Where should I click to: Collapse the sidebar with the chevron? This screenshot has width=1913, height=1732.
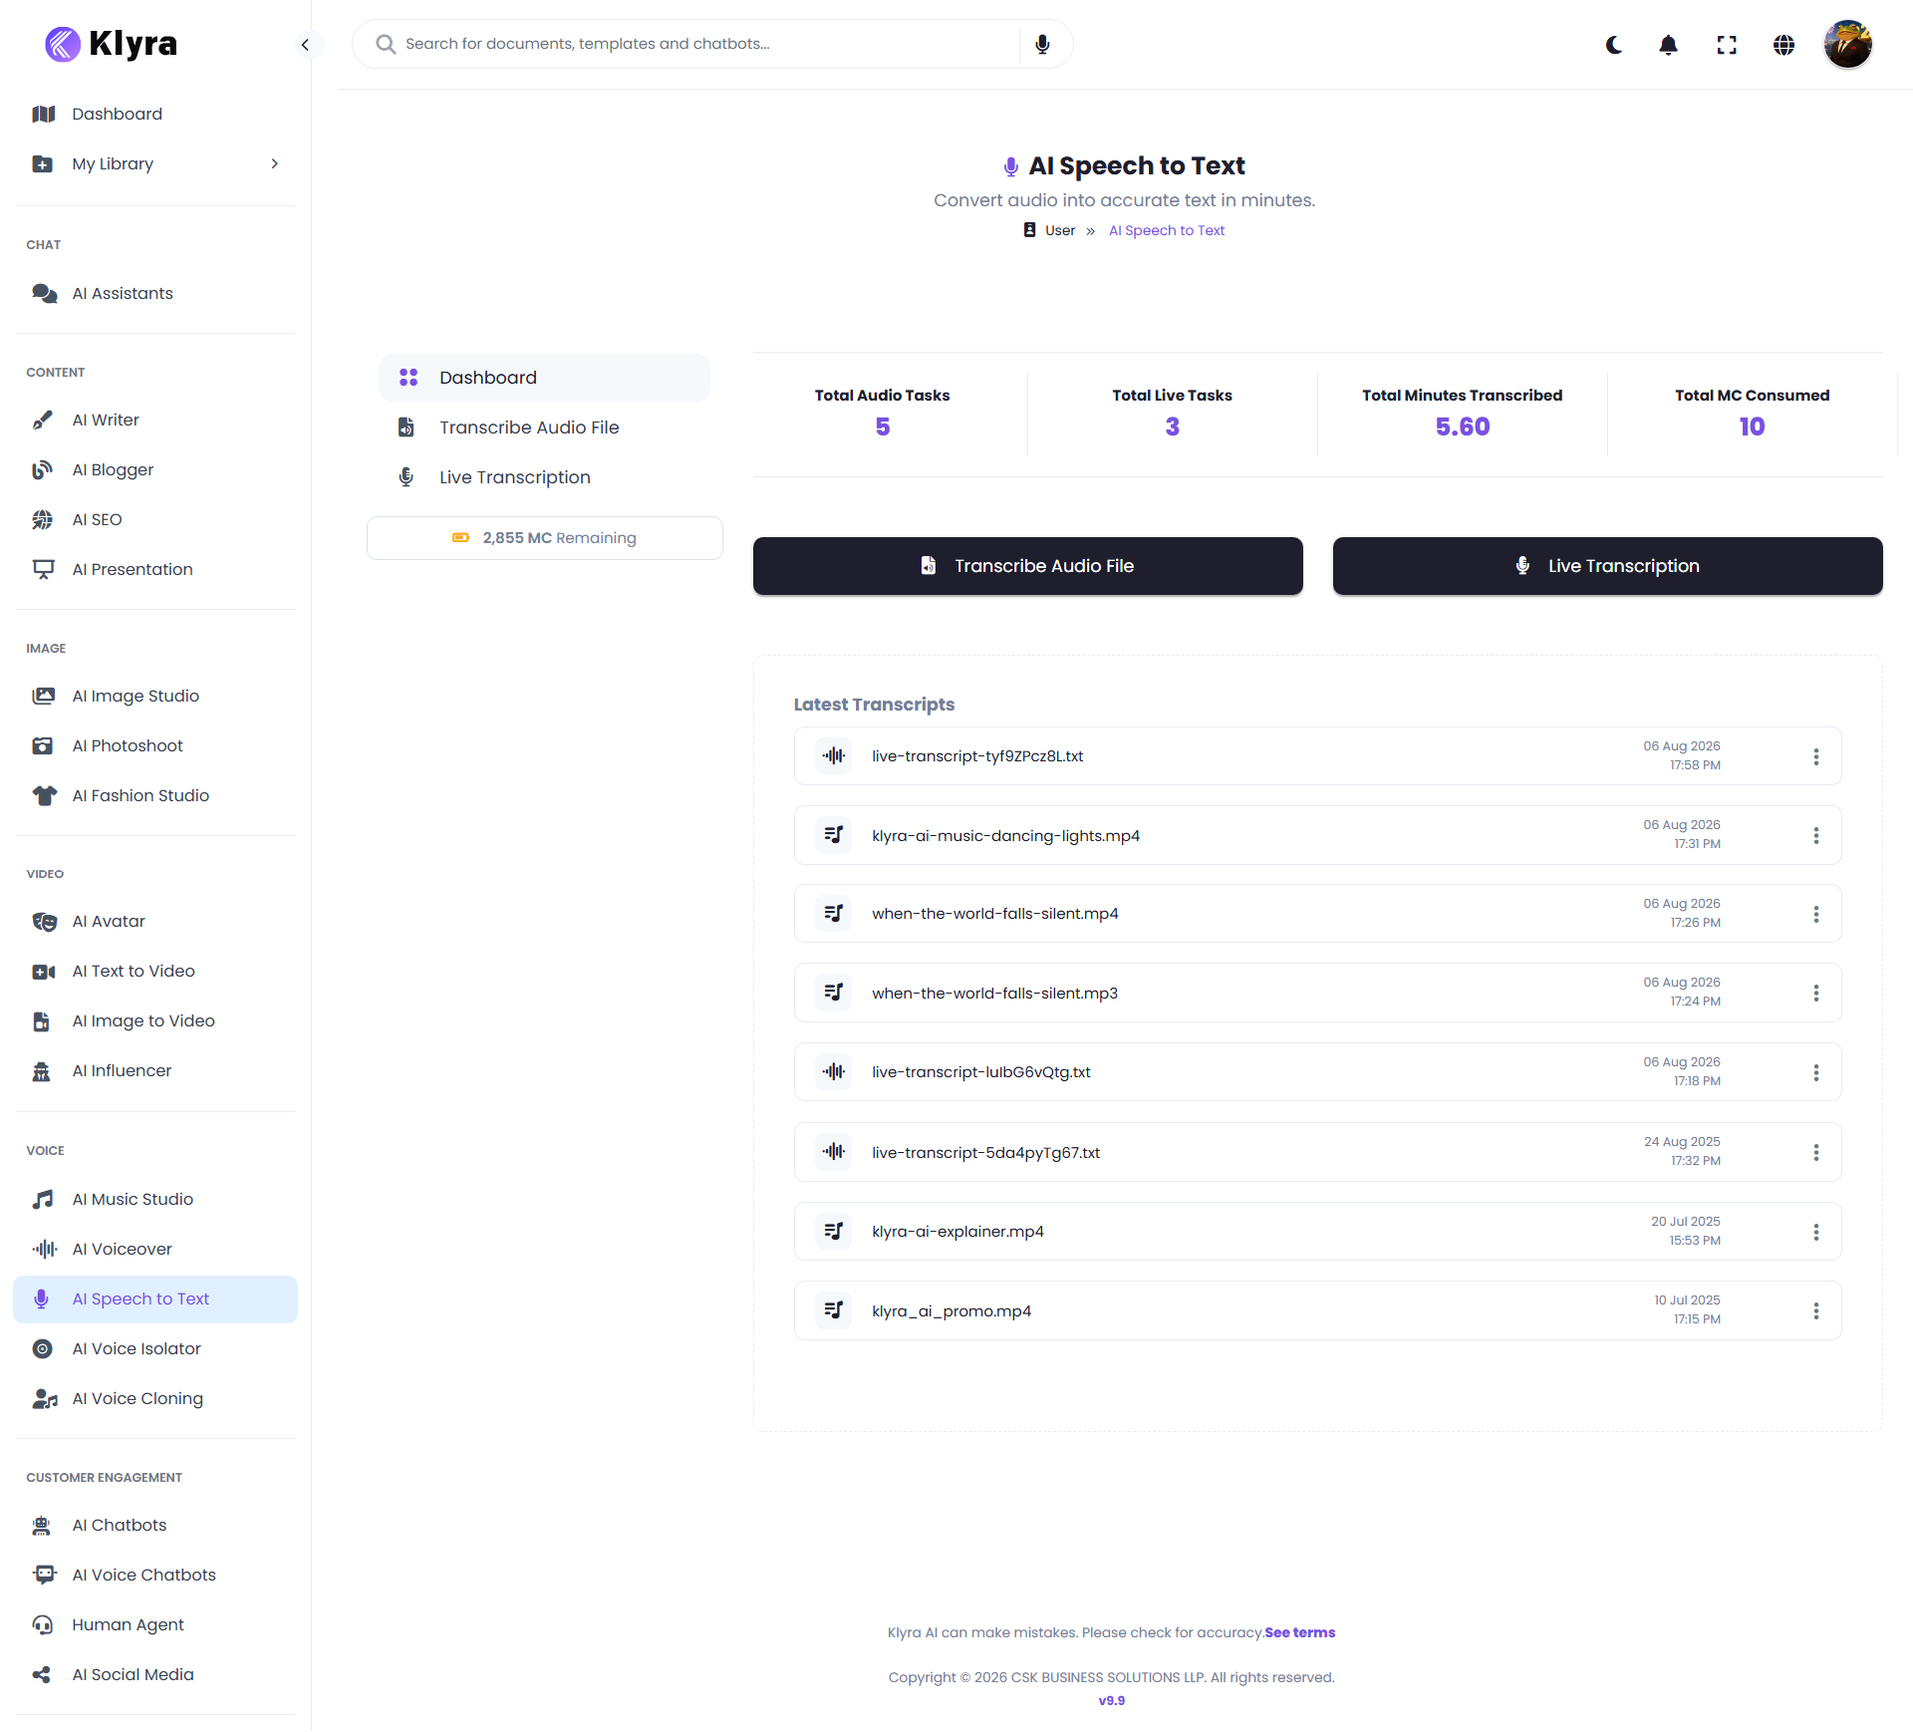(x=305, y=44)
